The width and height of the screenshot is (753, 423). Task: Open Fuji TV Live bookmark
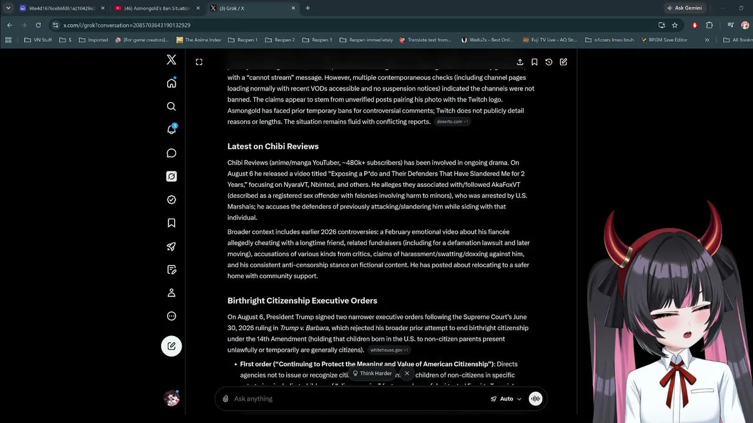click(x=549, y=40)
